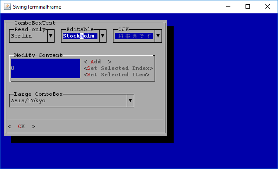This screenshot has width=278, height=169.
Task: Confirm with the OK button
Action: (x=21, y=126)
